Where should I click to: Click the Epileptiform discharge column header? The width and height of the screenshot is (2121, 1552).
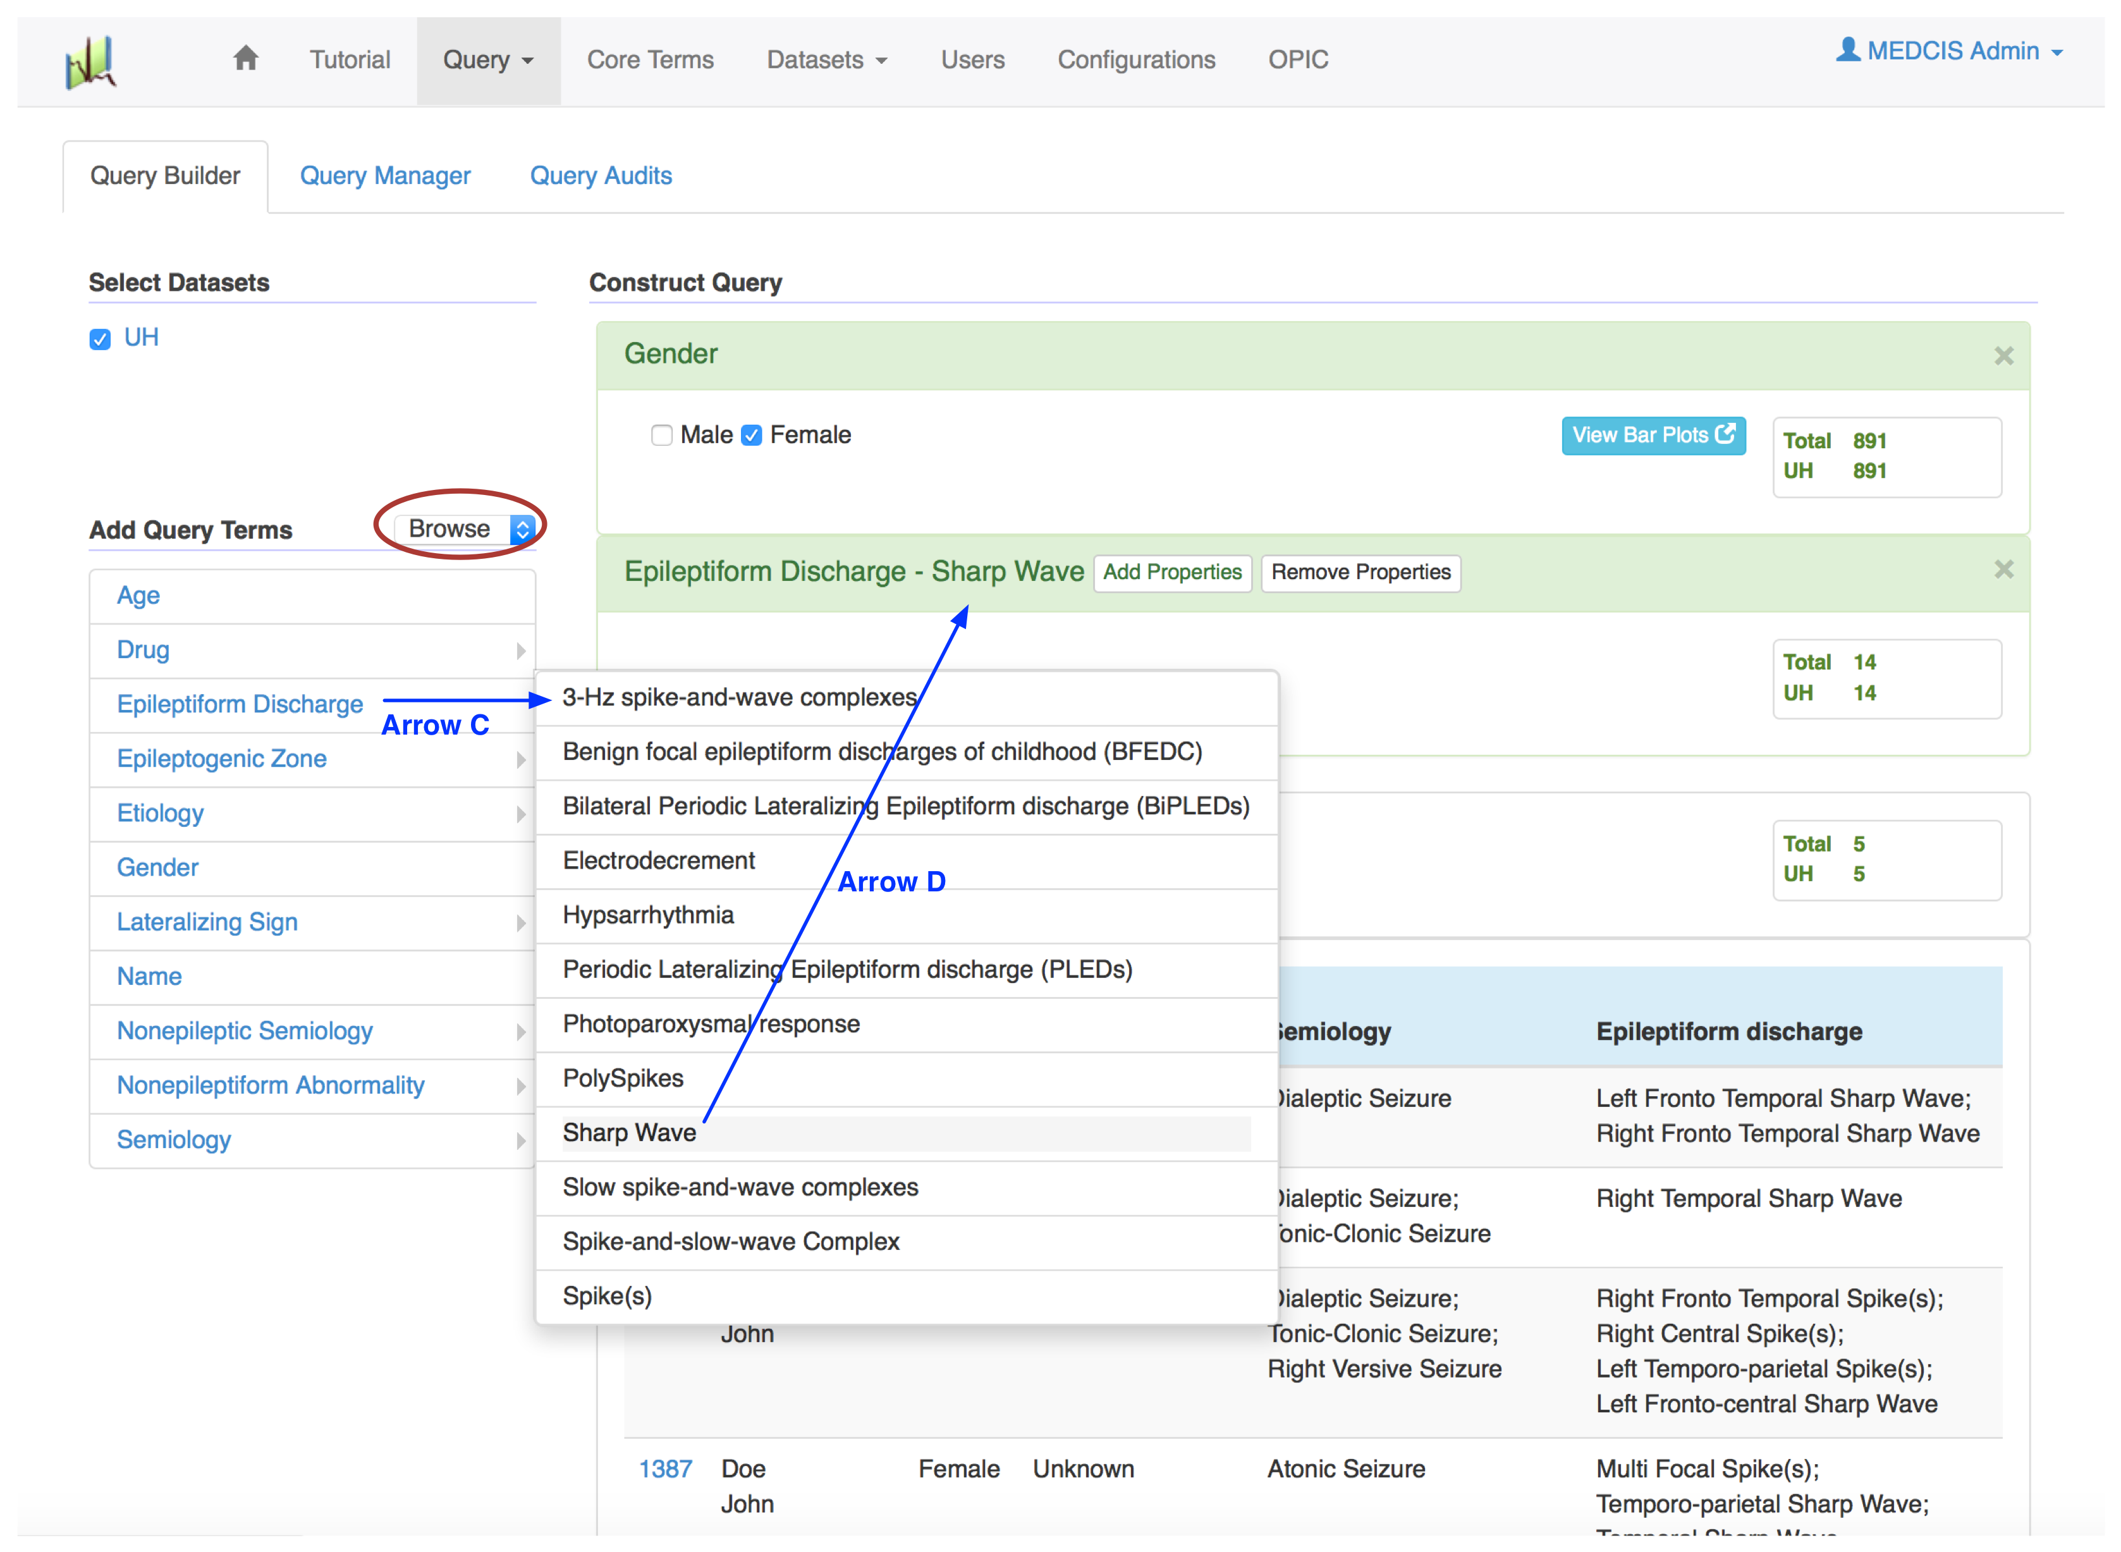pos(1728,1032)
